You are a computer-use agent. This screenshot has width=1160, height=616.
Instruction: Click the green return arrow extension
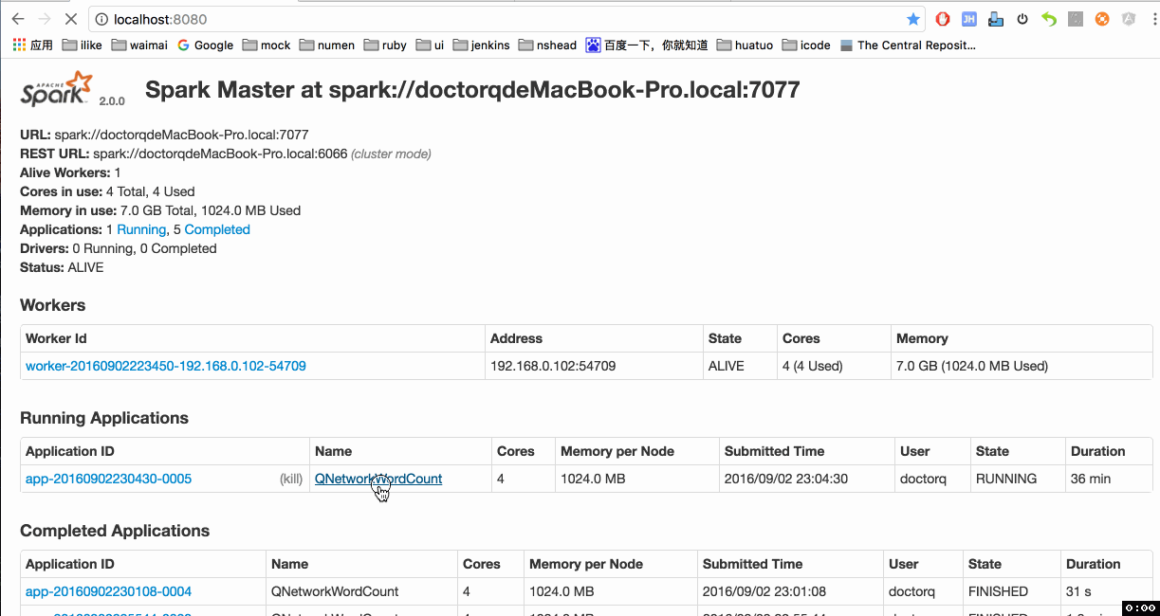tap(1049, 19)
